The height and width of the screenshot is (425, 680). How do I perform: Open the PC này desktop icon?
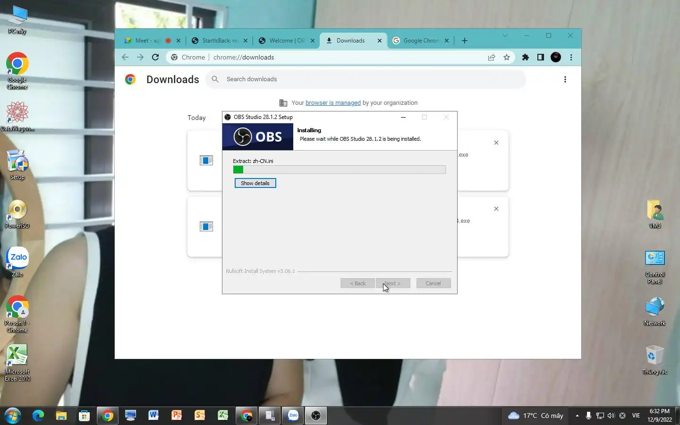tap(17, 20)
